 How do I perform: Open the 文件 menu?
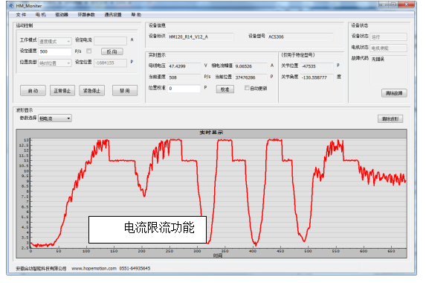pos(21,15)
